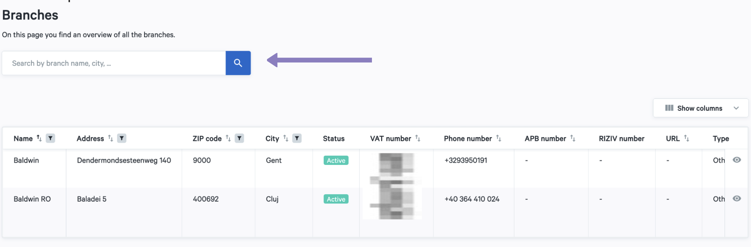
Task: Click the columns icon in Show columns
Action: point(669,108)
